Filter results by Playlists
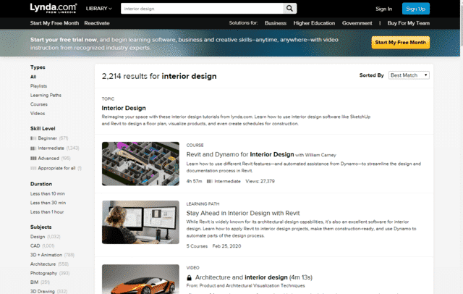Image resolution: width=463 pixels, height=294 pixels. pos(38,86)
